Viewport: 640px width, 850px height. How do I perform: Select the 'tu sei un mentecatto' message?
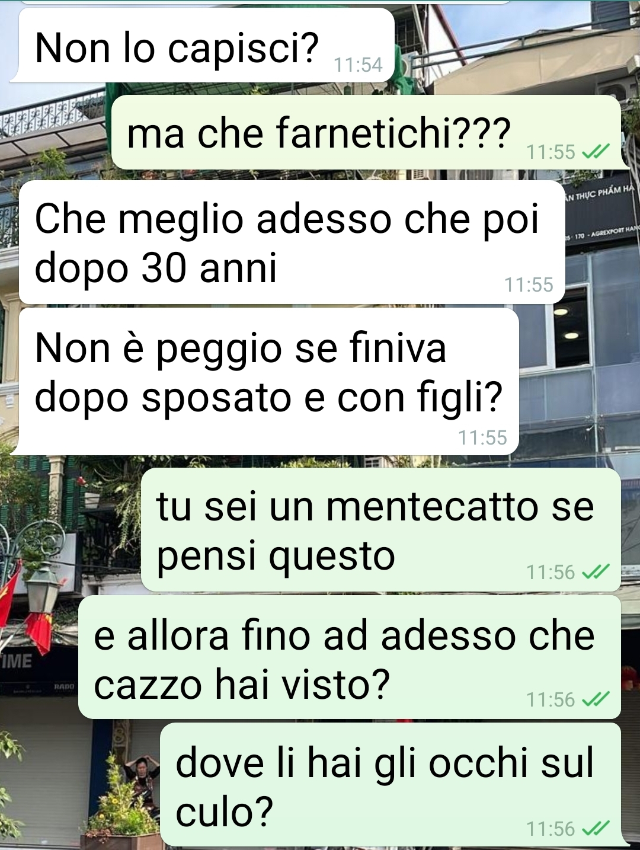pyautogui.click(x=381, y=530)
